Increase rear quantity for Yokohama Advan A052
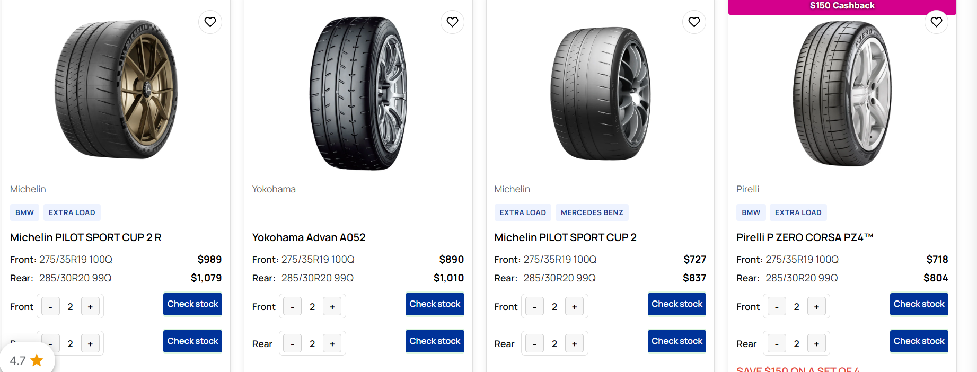Screen dimensions: 977x372 coord(332,344)
